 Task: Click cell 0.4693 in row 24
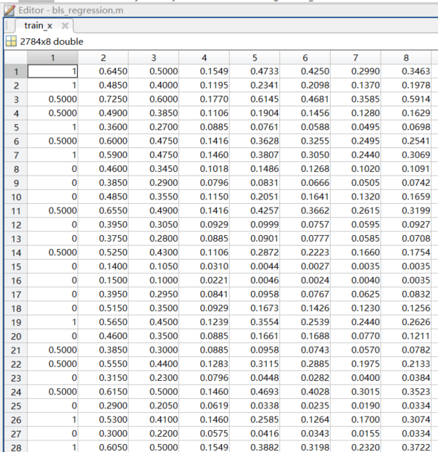(255, 392)
